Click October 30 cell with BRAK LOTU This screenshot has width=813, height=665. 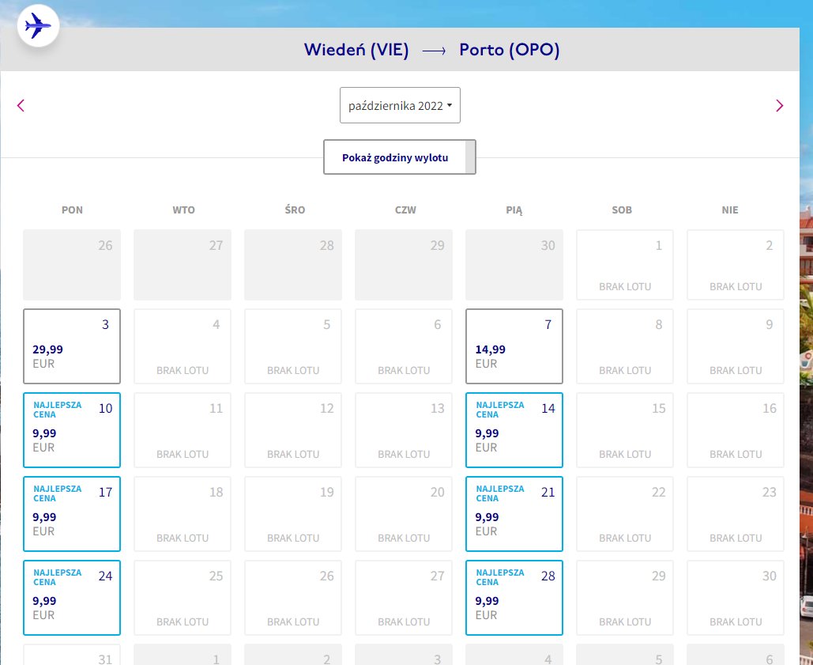[x=736, y=598]
